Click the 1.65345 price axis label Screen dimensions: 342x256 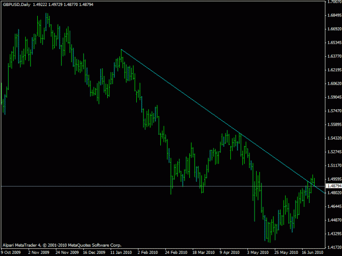[334, 43]
